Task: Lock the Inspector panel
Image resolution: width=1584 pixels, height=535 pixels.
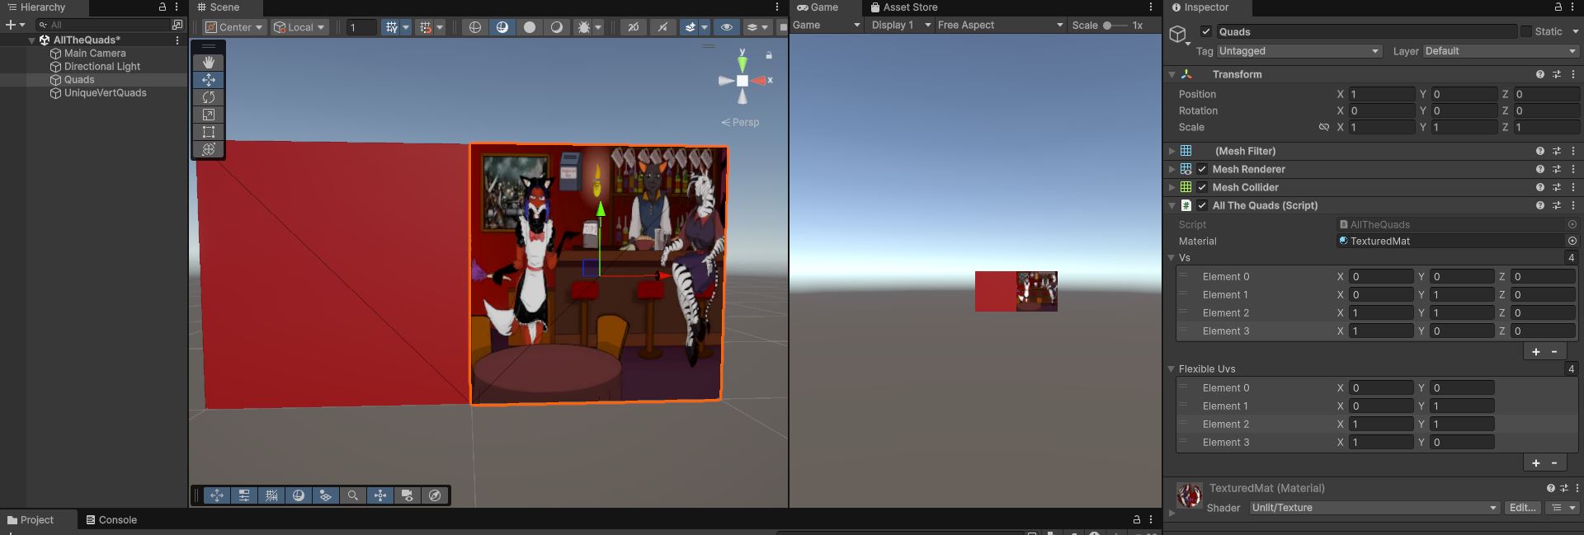Action: pyautogui.click(x=1558, y=7)
